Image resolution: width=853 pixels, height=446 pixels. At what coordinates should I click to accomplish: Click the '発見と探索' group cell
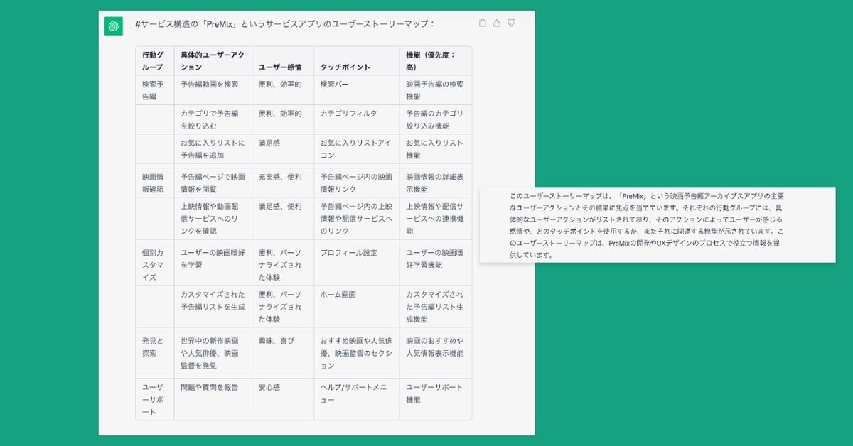155,353
